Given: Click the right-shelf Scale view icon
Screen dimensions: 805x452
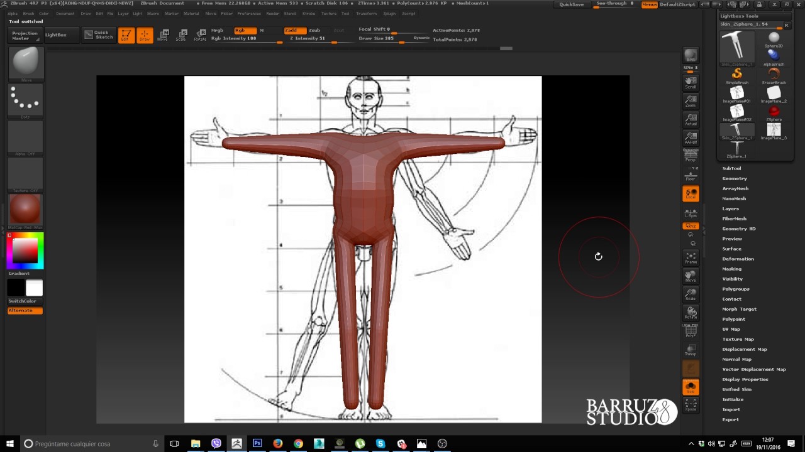Looking at the screenshot, I should [691, 294].
